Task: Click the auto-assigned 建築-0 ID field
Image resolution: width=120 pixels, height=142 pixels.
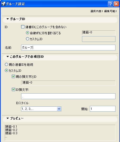Action: tap(99, 33)
